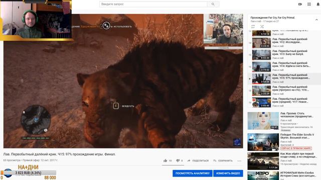Image resolution: width=321 pixels, height=180 pixels.
Task: Open live stream 'Победил The Elder Scrolls V Skyrim'
Action: (x=297, y=136)
